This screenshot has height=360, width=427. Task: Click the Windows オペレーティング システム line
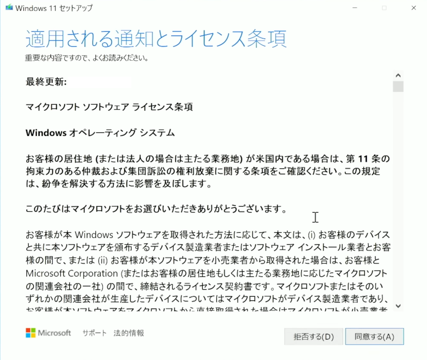tap(100, 132)
